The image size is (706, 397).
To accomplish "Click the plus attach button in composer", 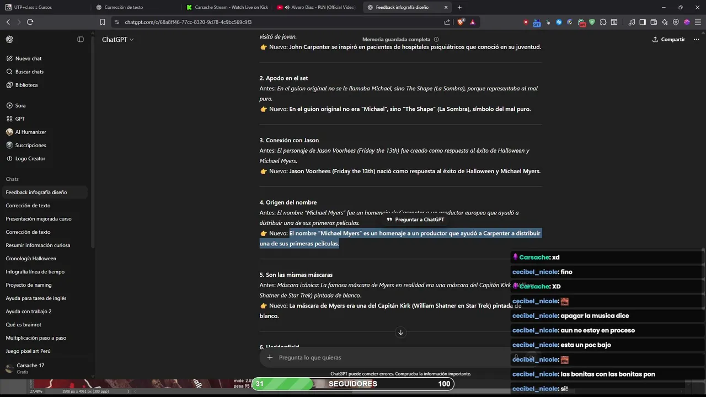I will point(270,357).
